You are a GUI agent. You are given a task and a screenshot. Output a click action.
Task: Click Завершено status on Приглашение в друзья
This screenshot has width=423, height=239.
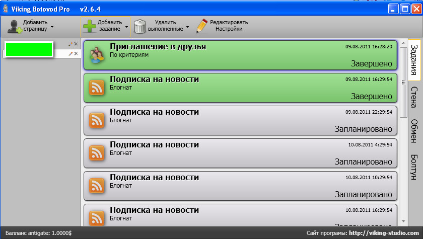[x=372, y=63]
